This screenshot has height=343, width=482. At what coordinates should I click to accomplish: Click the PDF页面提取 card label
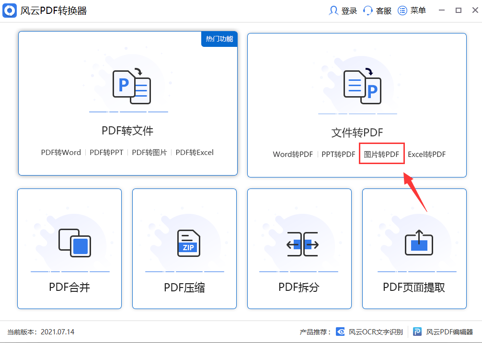coord(414,288)
